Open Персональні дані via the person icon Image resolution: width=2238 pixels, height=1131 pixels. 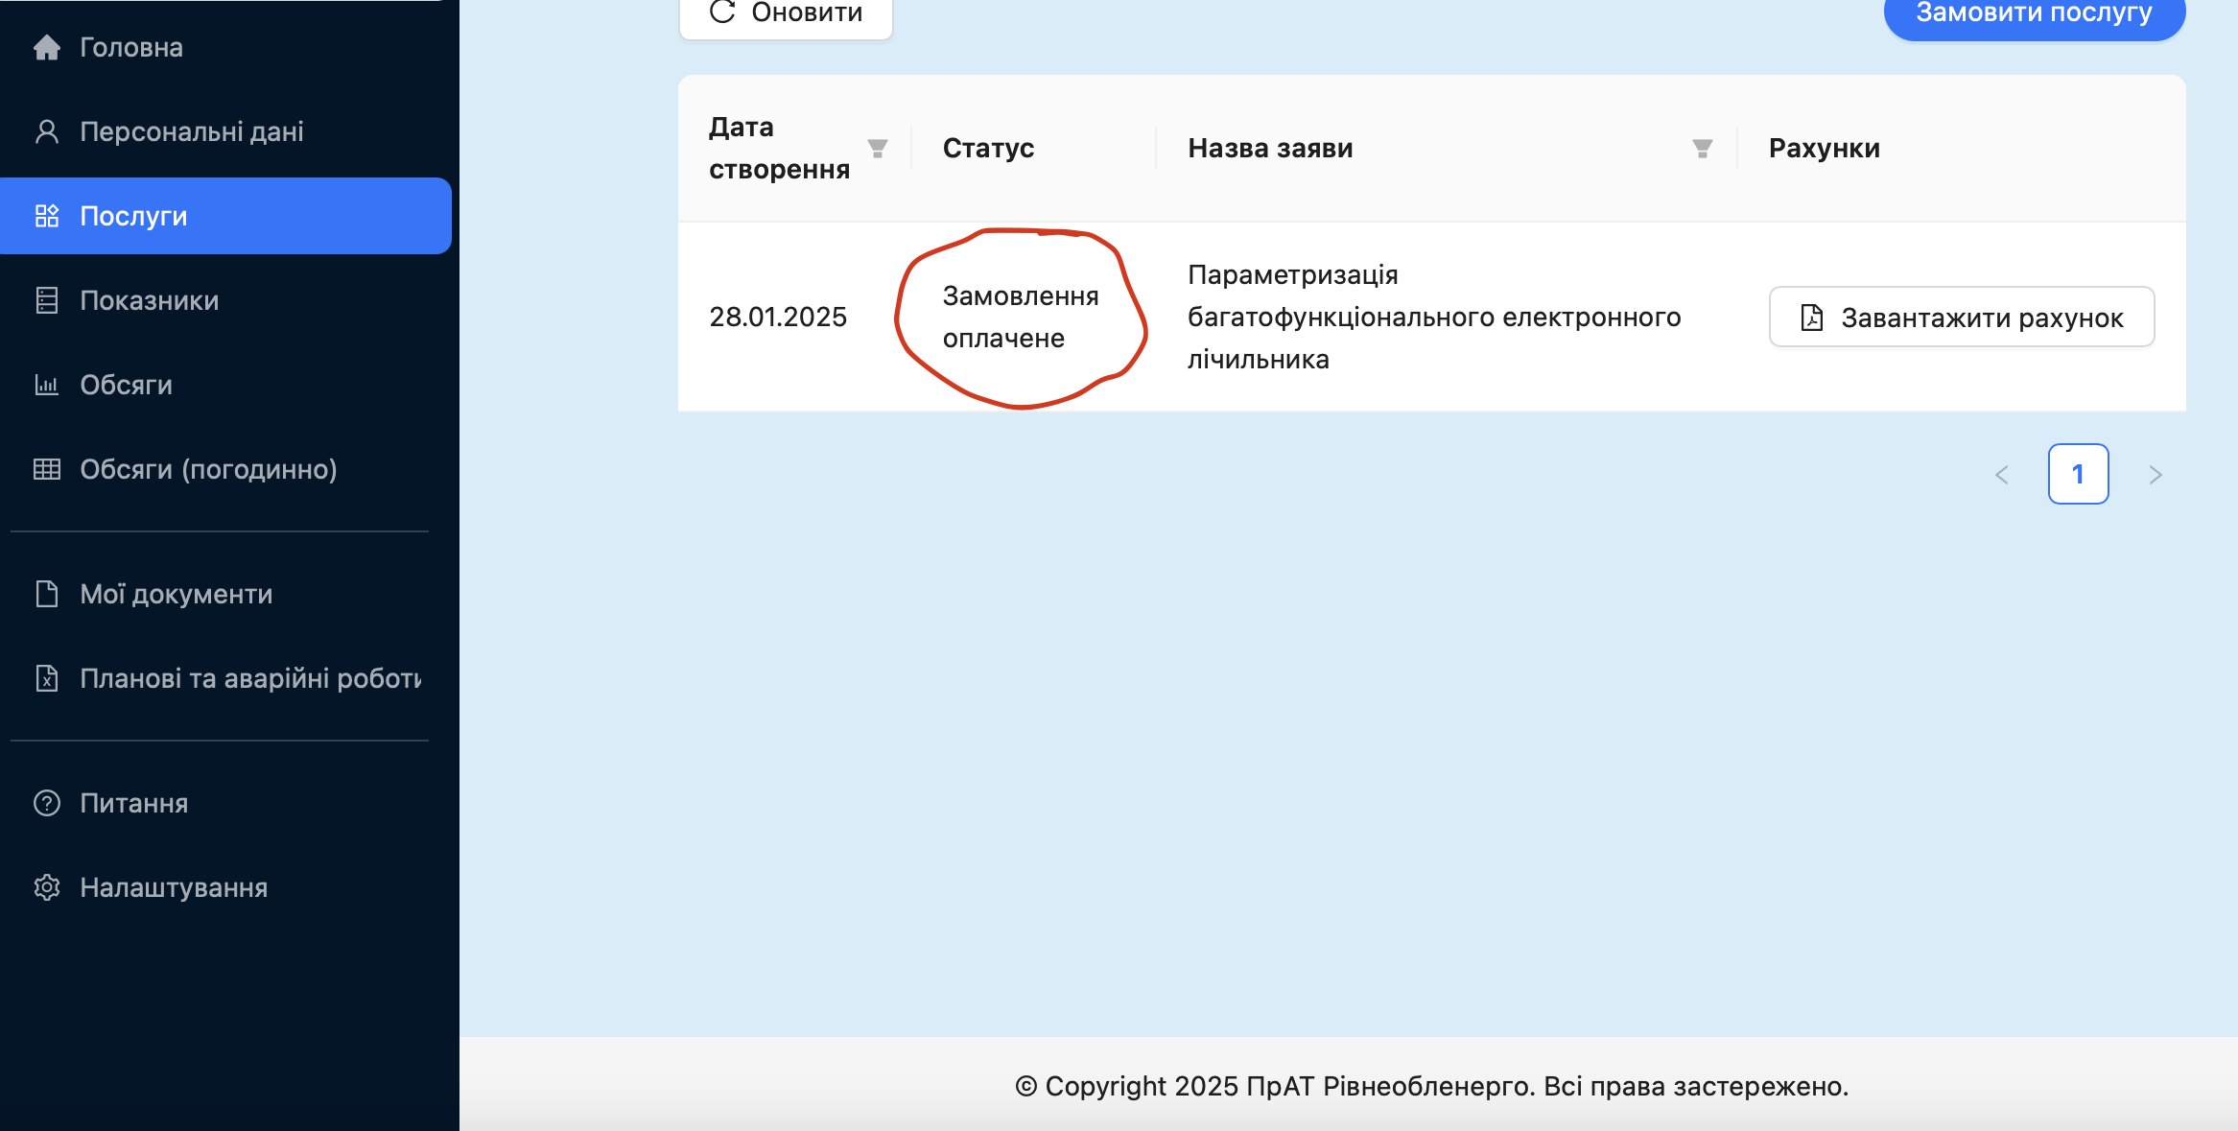[x=48, y=130]
